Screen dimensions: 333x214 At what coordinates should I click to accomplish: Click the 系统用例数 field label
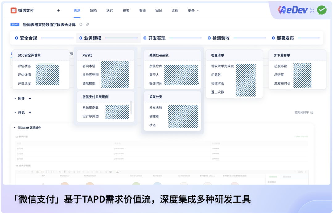coord(90,107)
